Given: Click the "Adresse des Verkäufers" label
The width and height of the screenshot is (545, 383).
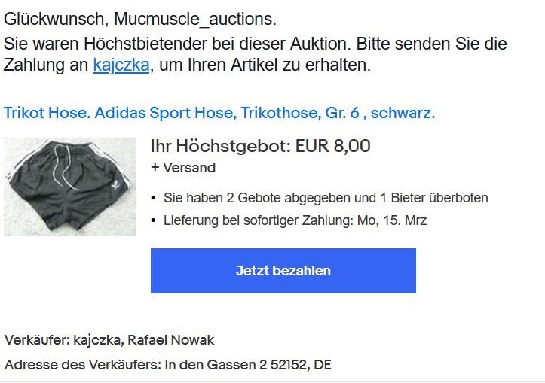Looking at the screenshot, I should 83,365.
